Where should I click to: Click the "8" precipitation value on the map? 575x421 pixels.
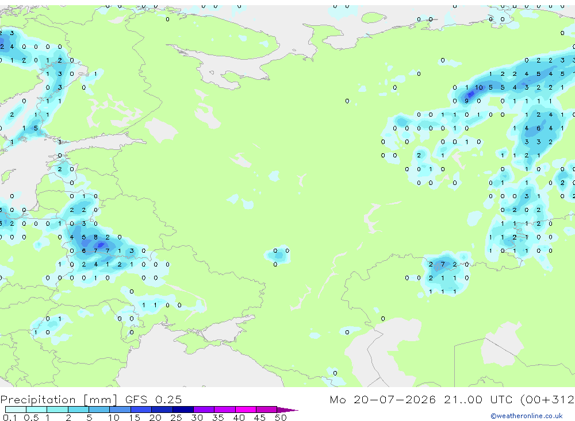[x=95, y=237]
